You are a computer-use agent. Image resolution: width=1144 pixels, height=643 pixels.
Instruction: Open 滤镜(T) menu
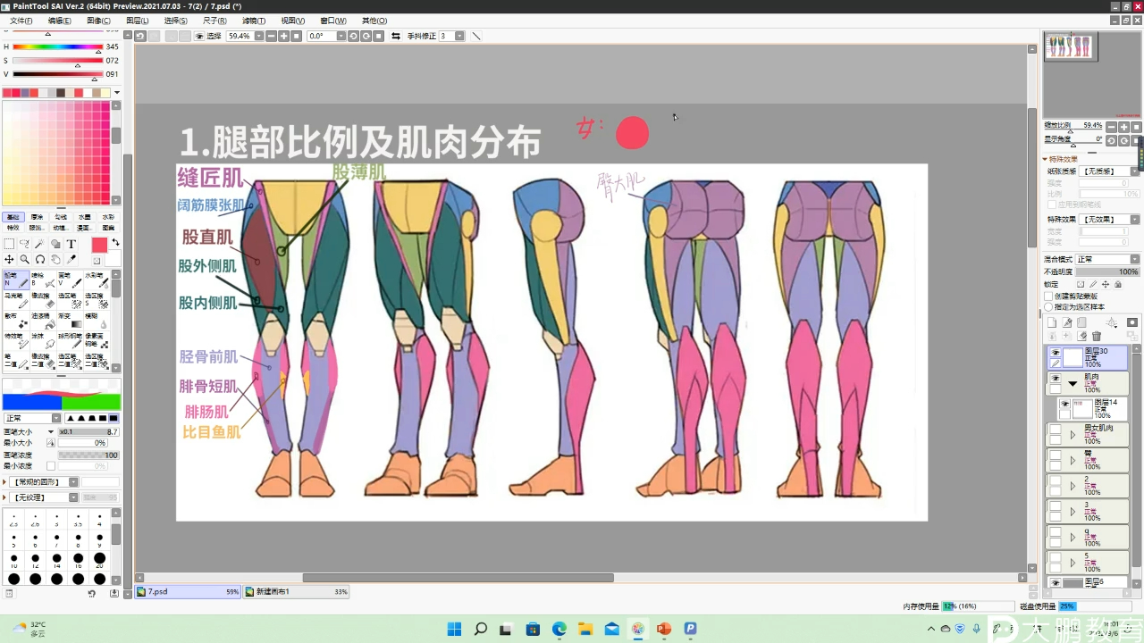click(x=254, y=21)
